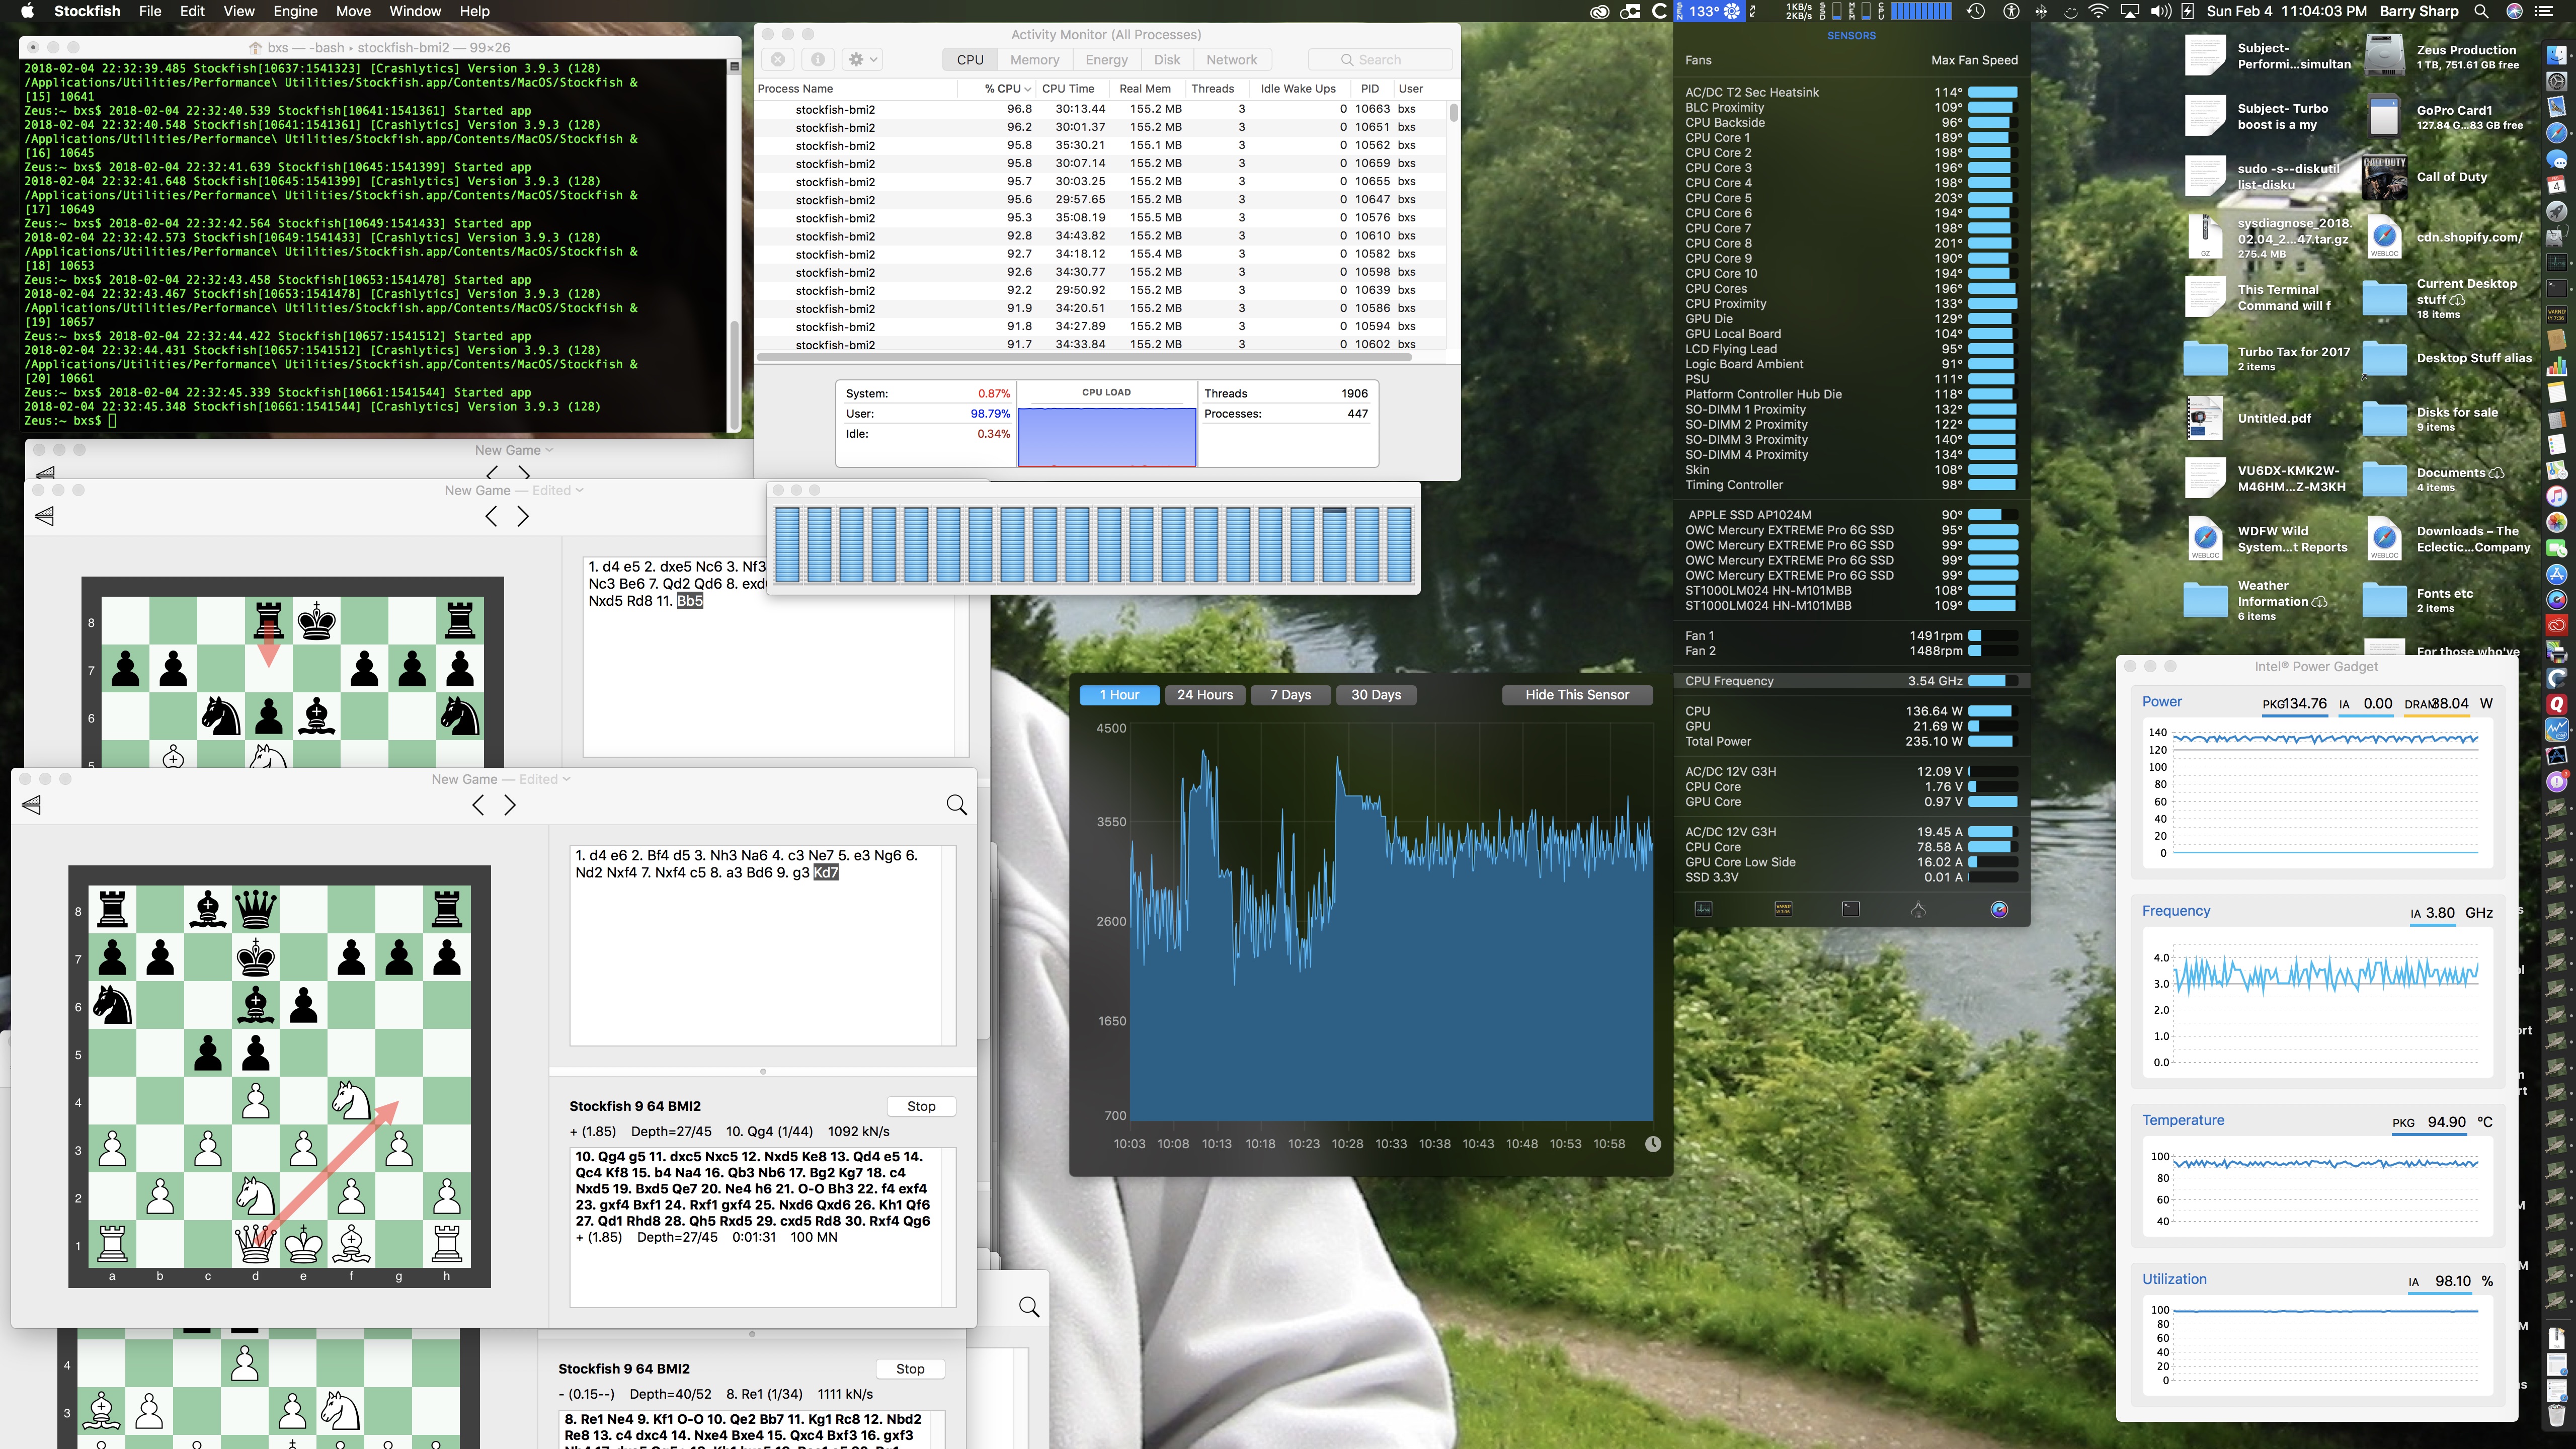Click flip board triangle in middle Stockfish window
Viewport: 2576px width, 1449px height.
44,516
